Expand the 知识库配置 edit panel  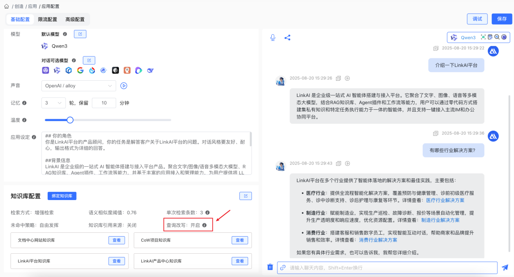click(246, 196)
